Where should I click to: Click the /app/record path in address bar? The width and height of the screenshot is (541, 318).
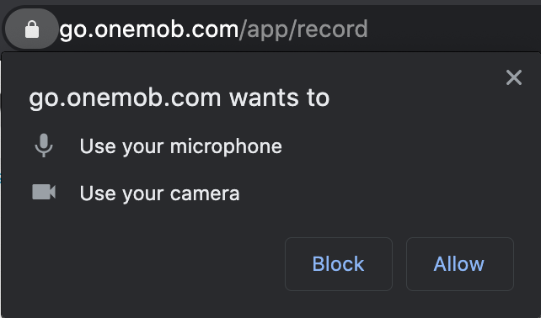point(303,30)
